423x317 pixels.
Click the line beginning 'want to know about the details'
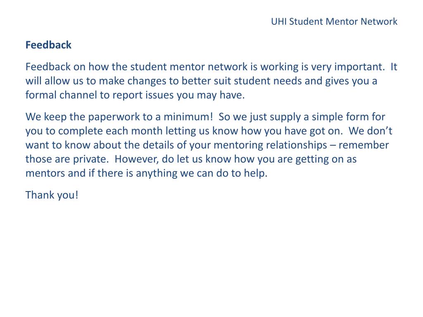(207, 145)
